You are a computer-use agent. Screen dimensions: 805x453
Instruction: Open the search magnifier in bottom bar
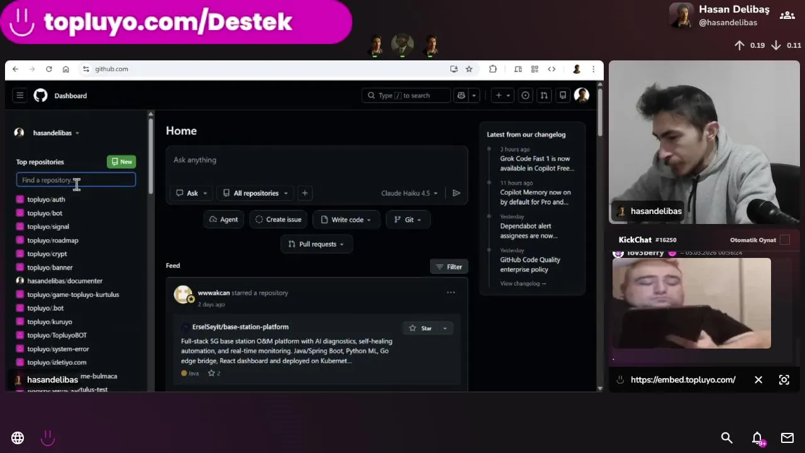(727, 438)
